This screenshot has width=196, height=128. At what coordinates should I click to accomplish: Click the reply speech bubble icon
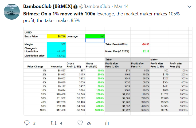[27, 123]
